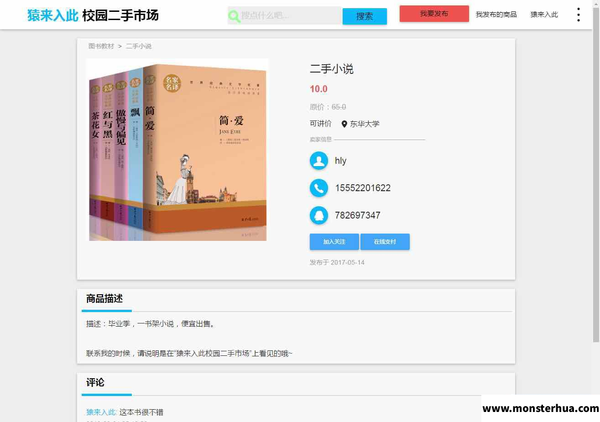
Task: Click the phone contact icon
Action: click(x=319, y=188)
